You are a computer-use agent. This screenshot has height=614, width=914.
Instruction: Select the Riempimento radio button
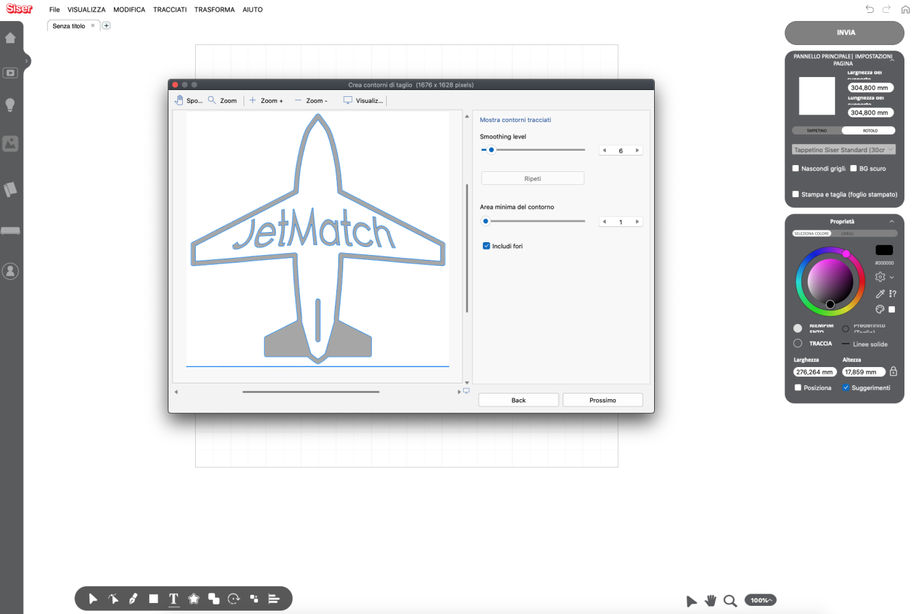(797, 328)
